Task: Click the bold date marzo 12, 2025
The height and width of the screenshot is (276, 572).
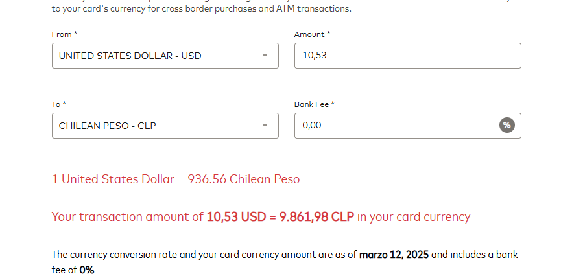Action: (x=394, y=255)
